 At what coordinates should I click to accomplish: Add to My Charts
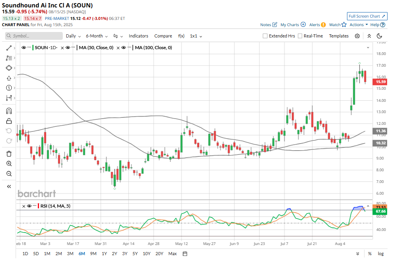pos(293,25)
